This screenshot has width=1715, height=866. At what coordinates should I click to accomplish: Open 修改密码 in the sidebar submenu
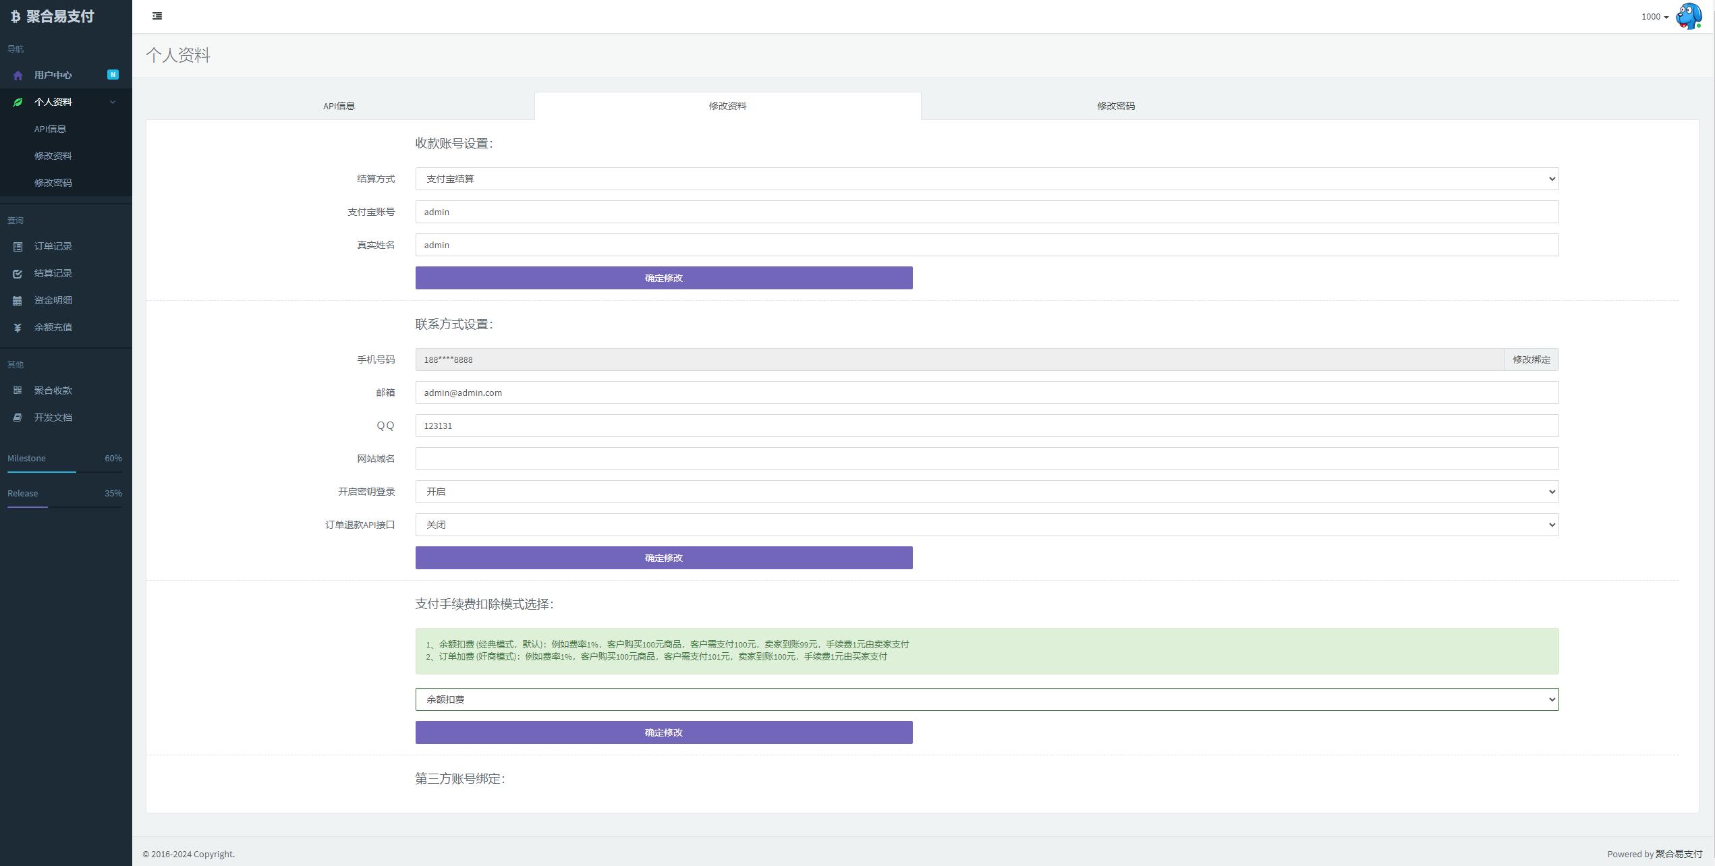66,183
